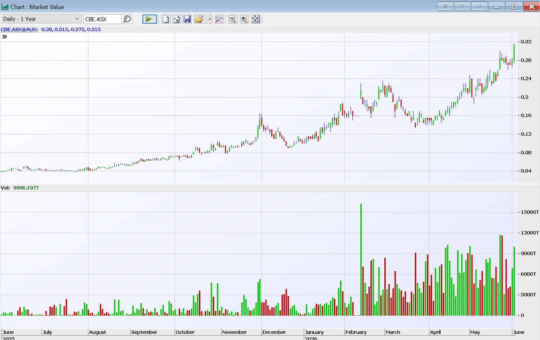The image size is (540, 340).
Task: Expand the open-folder dropdown arrow
Action: 210,19
